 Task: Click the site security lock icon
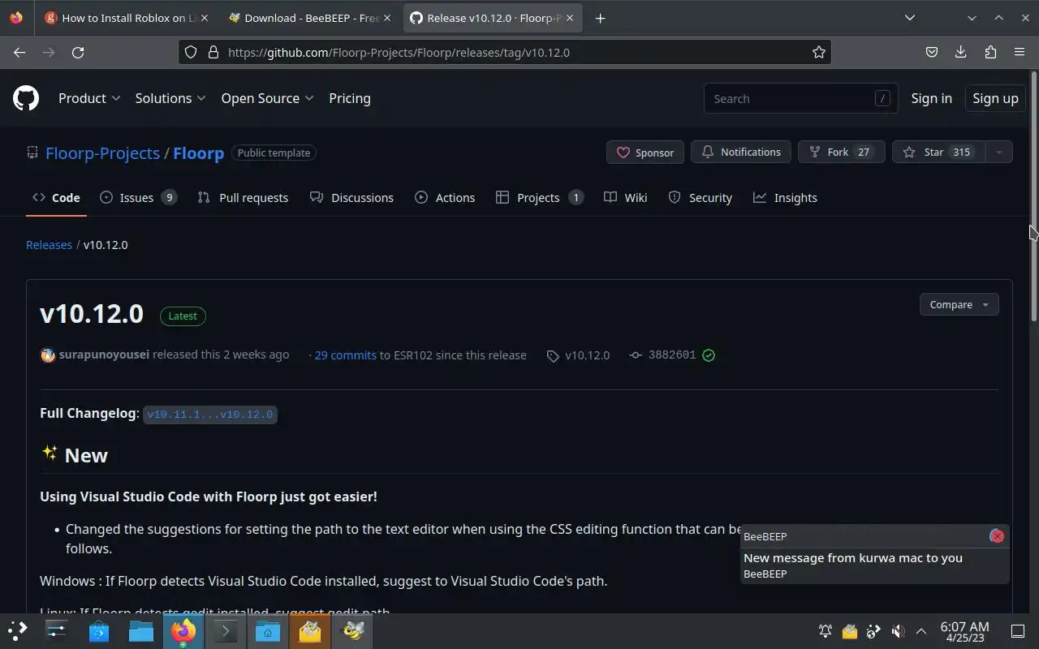point(213,52)
